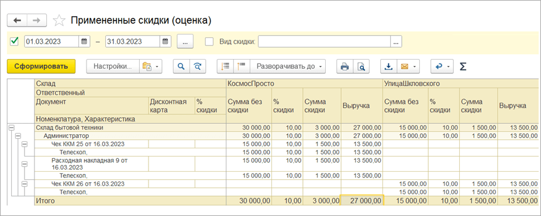Click period selection ellipsis button
The height and width of the screenshot is (216, 541).
[x=185, y=41]
